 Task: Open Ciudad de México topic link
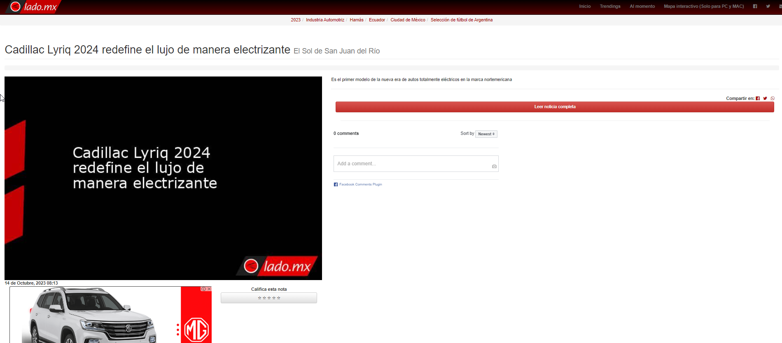click(x=408, y=20)
